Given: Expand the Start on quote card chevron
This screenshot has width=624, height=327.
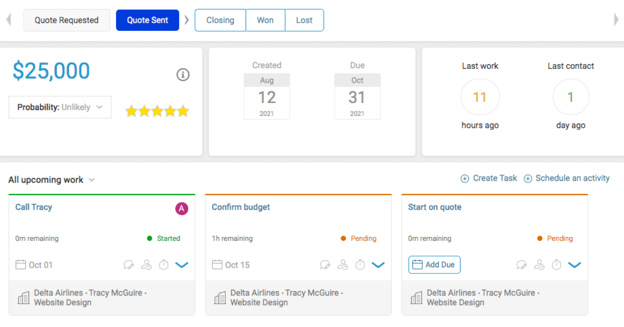Looking at the screenshot, I should click(574, 265).
